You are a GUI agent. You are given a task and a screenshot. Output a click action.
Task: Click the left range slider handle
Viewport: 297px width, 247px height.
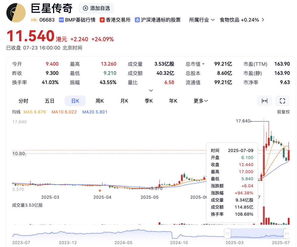227,233
